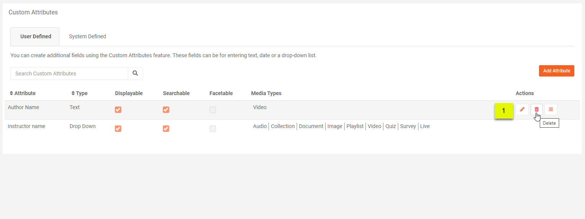
Task: Enable Facetable checkbox for Author Name
Action: [213, 110]
